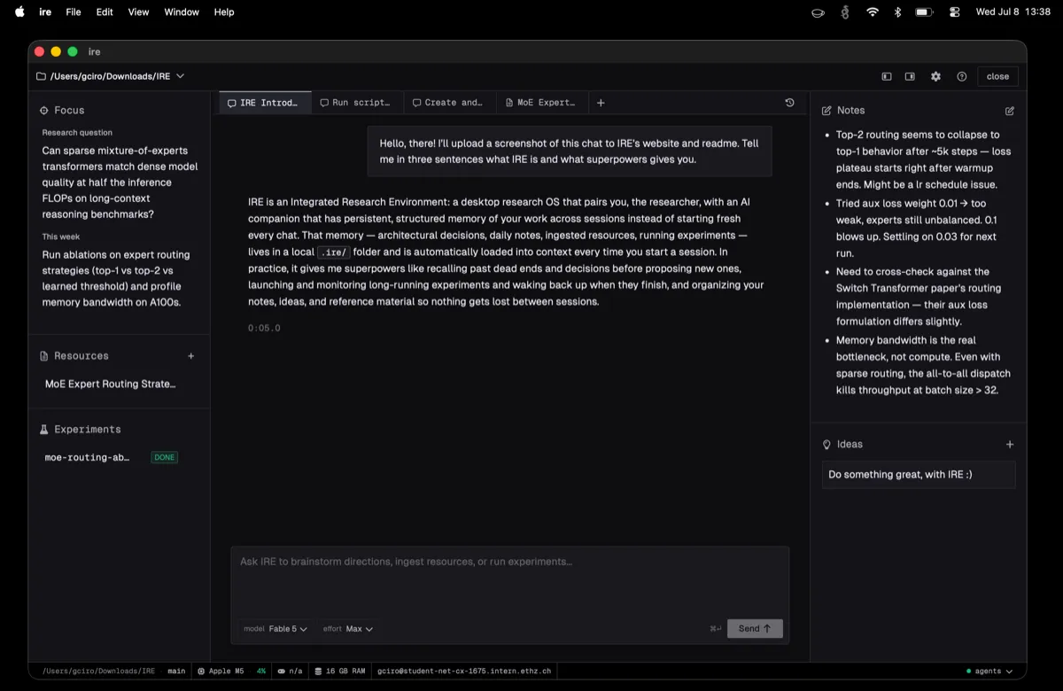Add a resource with the plus icon
Viewport: 1063px width, 691px height.
[190, 356]
